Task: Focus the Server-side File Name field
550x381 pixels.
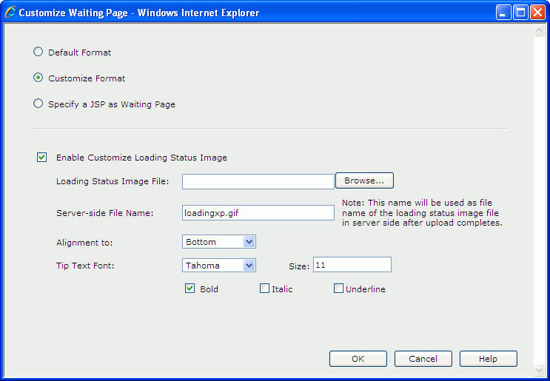Action: click(258, 213)
